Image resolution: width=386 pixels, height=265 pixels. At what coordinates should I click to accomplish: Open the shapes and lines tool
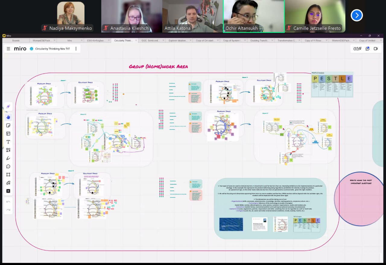(x=8, y=150)
